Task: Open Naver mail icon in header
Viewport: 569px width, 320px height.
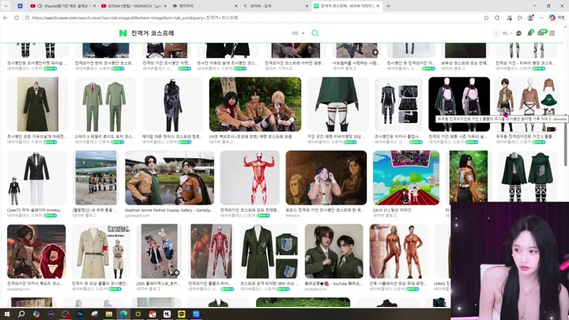Action: point(541,33)
